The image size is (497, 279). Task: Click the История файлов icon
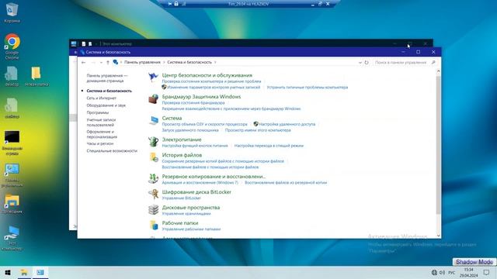tap(154, 157)
